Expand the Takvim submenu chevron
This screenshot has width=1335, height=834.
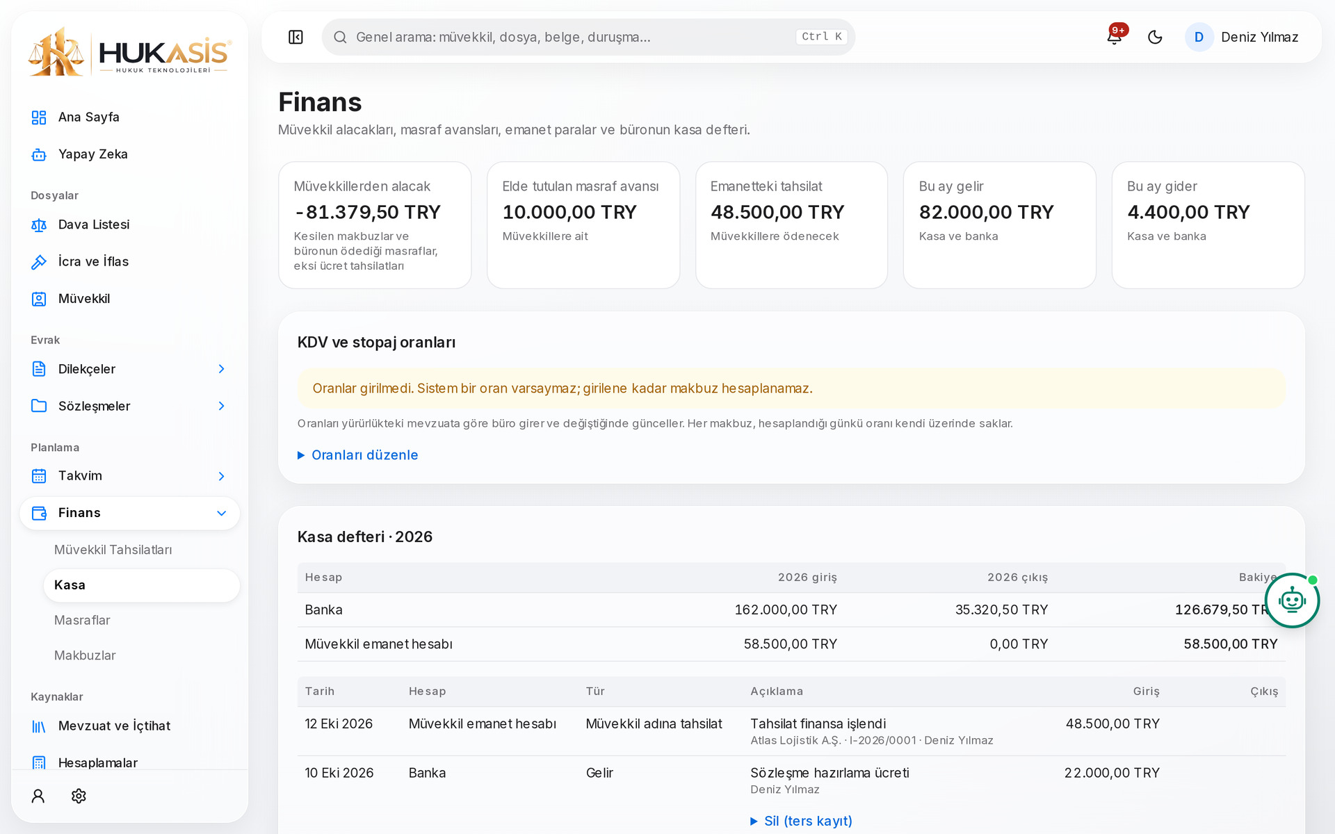coord(221,476)
